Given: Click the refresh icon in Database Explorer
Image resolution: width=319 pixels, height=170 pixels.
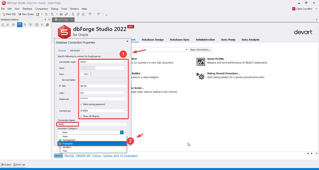Looking at the screenshot, I should (3, 25).
